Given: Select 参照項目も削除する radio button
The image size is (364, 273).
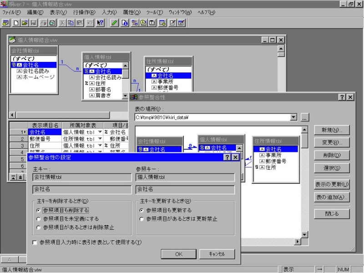Looking at the screenshot, I should pos(38,210).
